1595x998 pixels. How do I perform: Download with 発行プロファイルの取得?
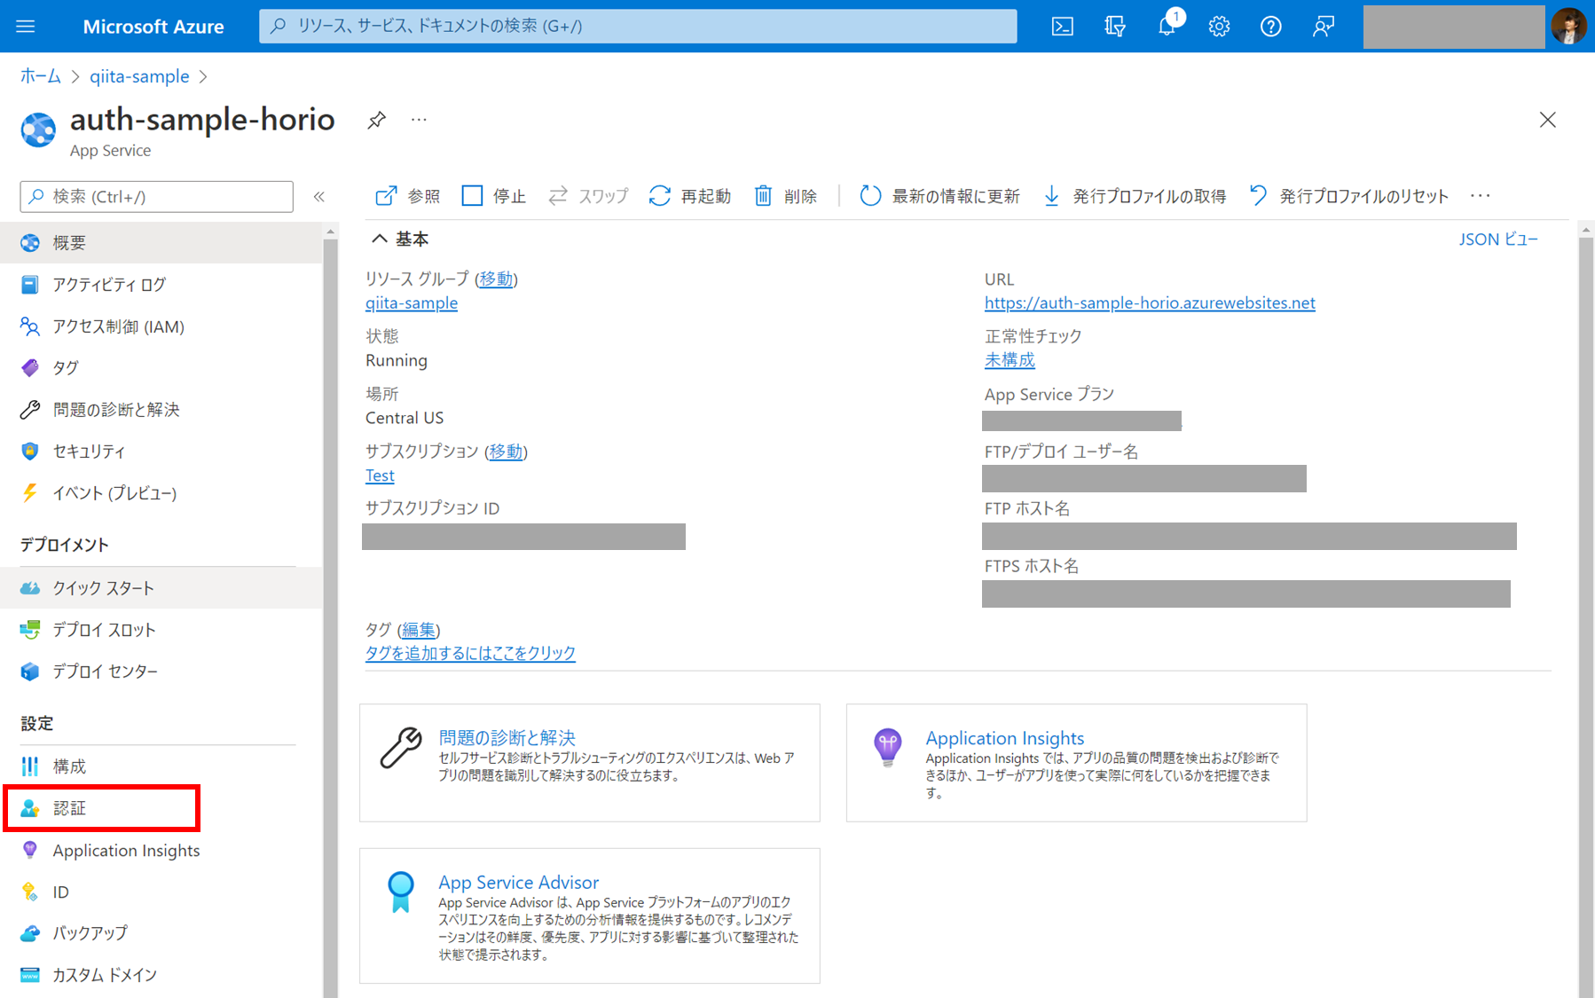point(1134,196)
